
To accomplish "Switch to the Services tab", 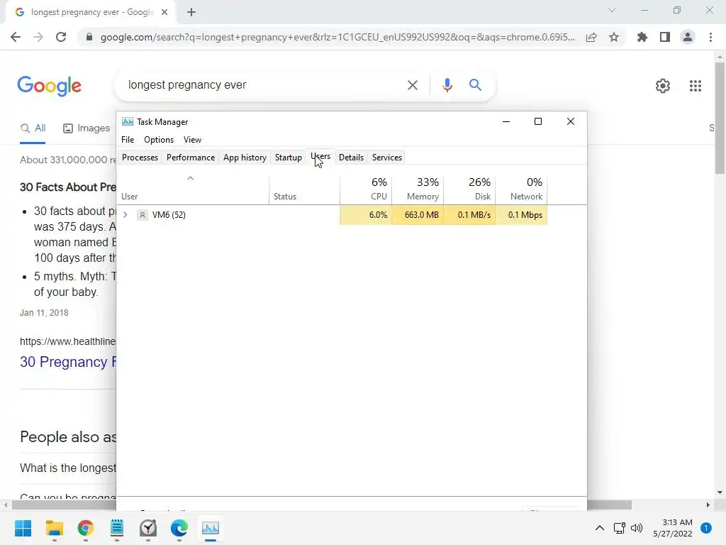I will (387, 158).
